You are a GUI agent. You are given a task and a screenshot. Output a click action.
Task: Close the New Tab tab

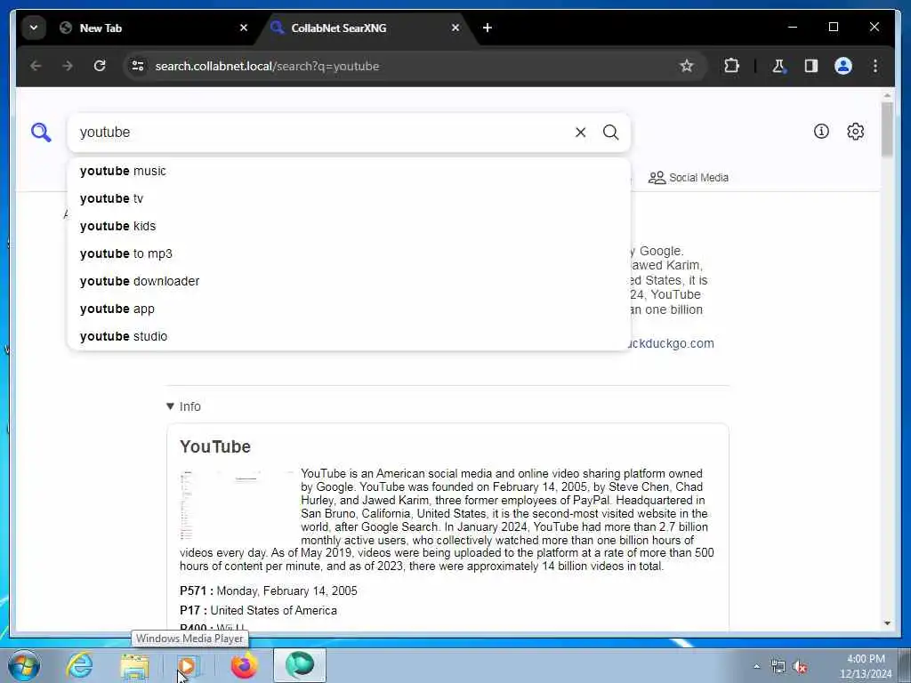click(x=244, y=28)
